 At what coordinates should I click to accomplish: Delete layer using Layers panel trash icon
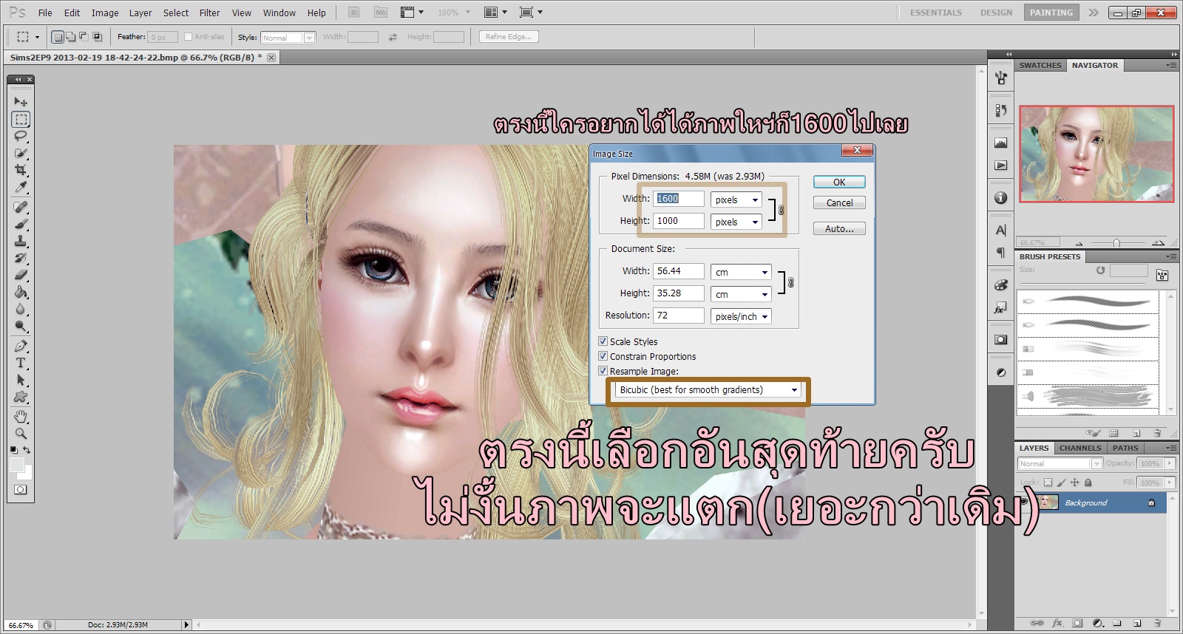[x=1157, y=623]
